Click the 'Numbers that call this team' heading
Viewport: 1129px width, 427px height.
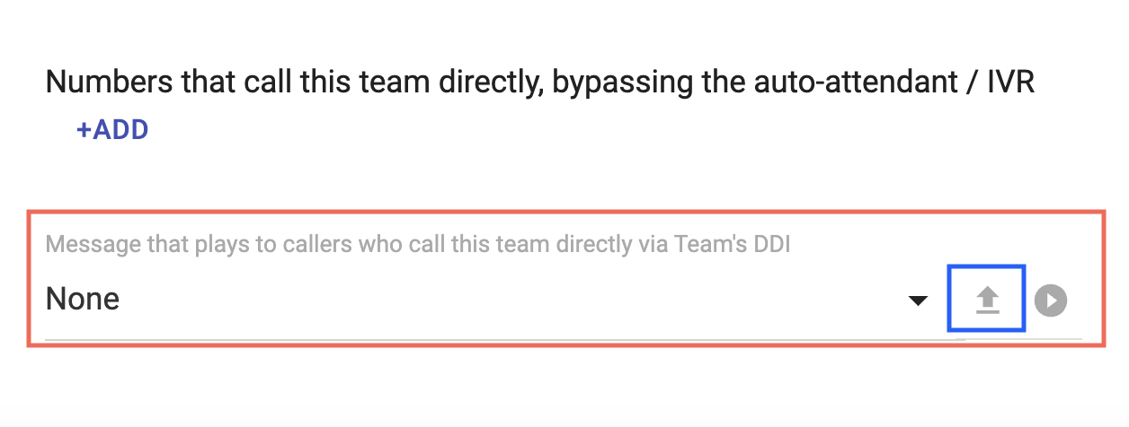(540, 83)
